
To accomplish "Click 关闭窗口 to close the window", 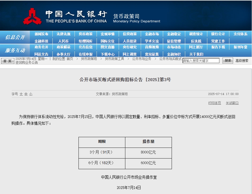I will pos(232,103).
